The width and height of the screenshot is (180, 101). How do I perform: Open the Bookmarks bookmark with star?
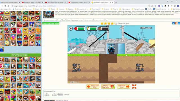(x=17, y=9)
